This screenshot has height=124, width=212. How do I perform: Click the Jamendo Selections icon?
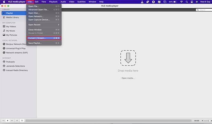pos(4,66)
